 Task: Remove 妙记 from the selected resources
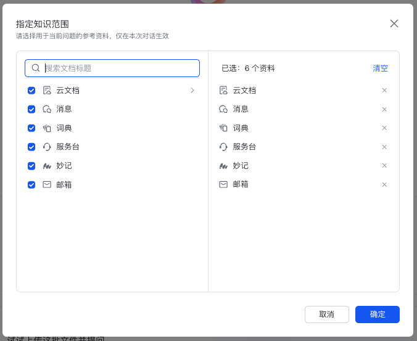click(384, 165)
